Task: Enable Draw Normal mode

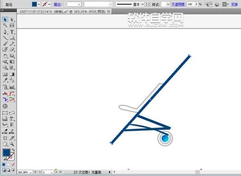Action: click(4, 170)
